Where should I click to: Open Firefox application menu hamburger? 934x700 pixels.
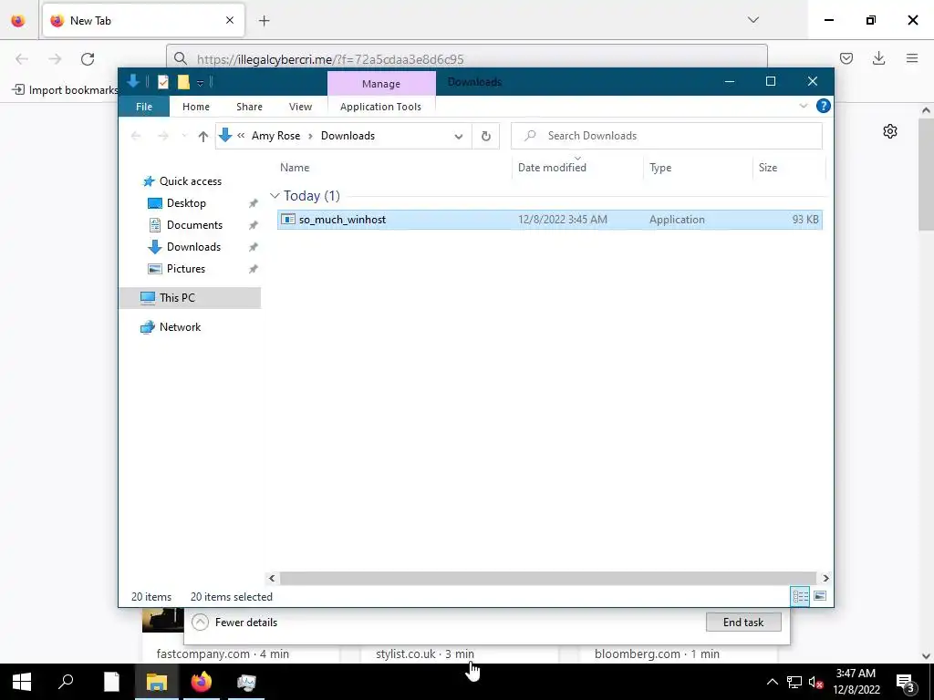tap(912, 58)
